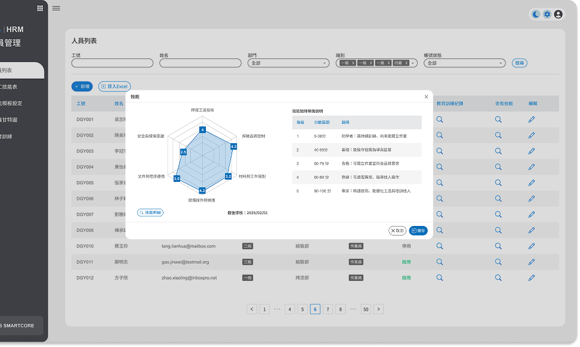This screenshot has width=580, height=347.
Task: Expand the 部門 dropdown
Action: [x=288, y=63]
